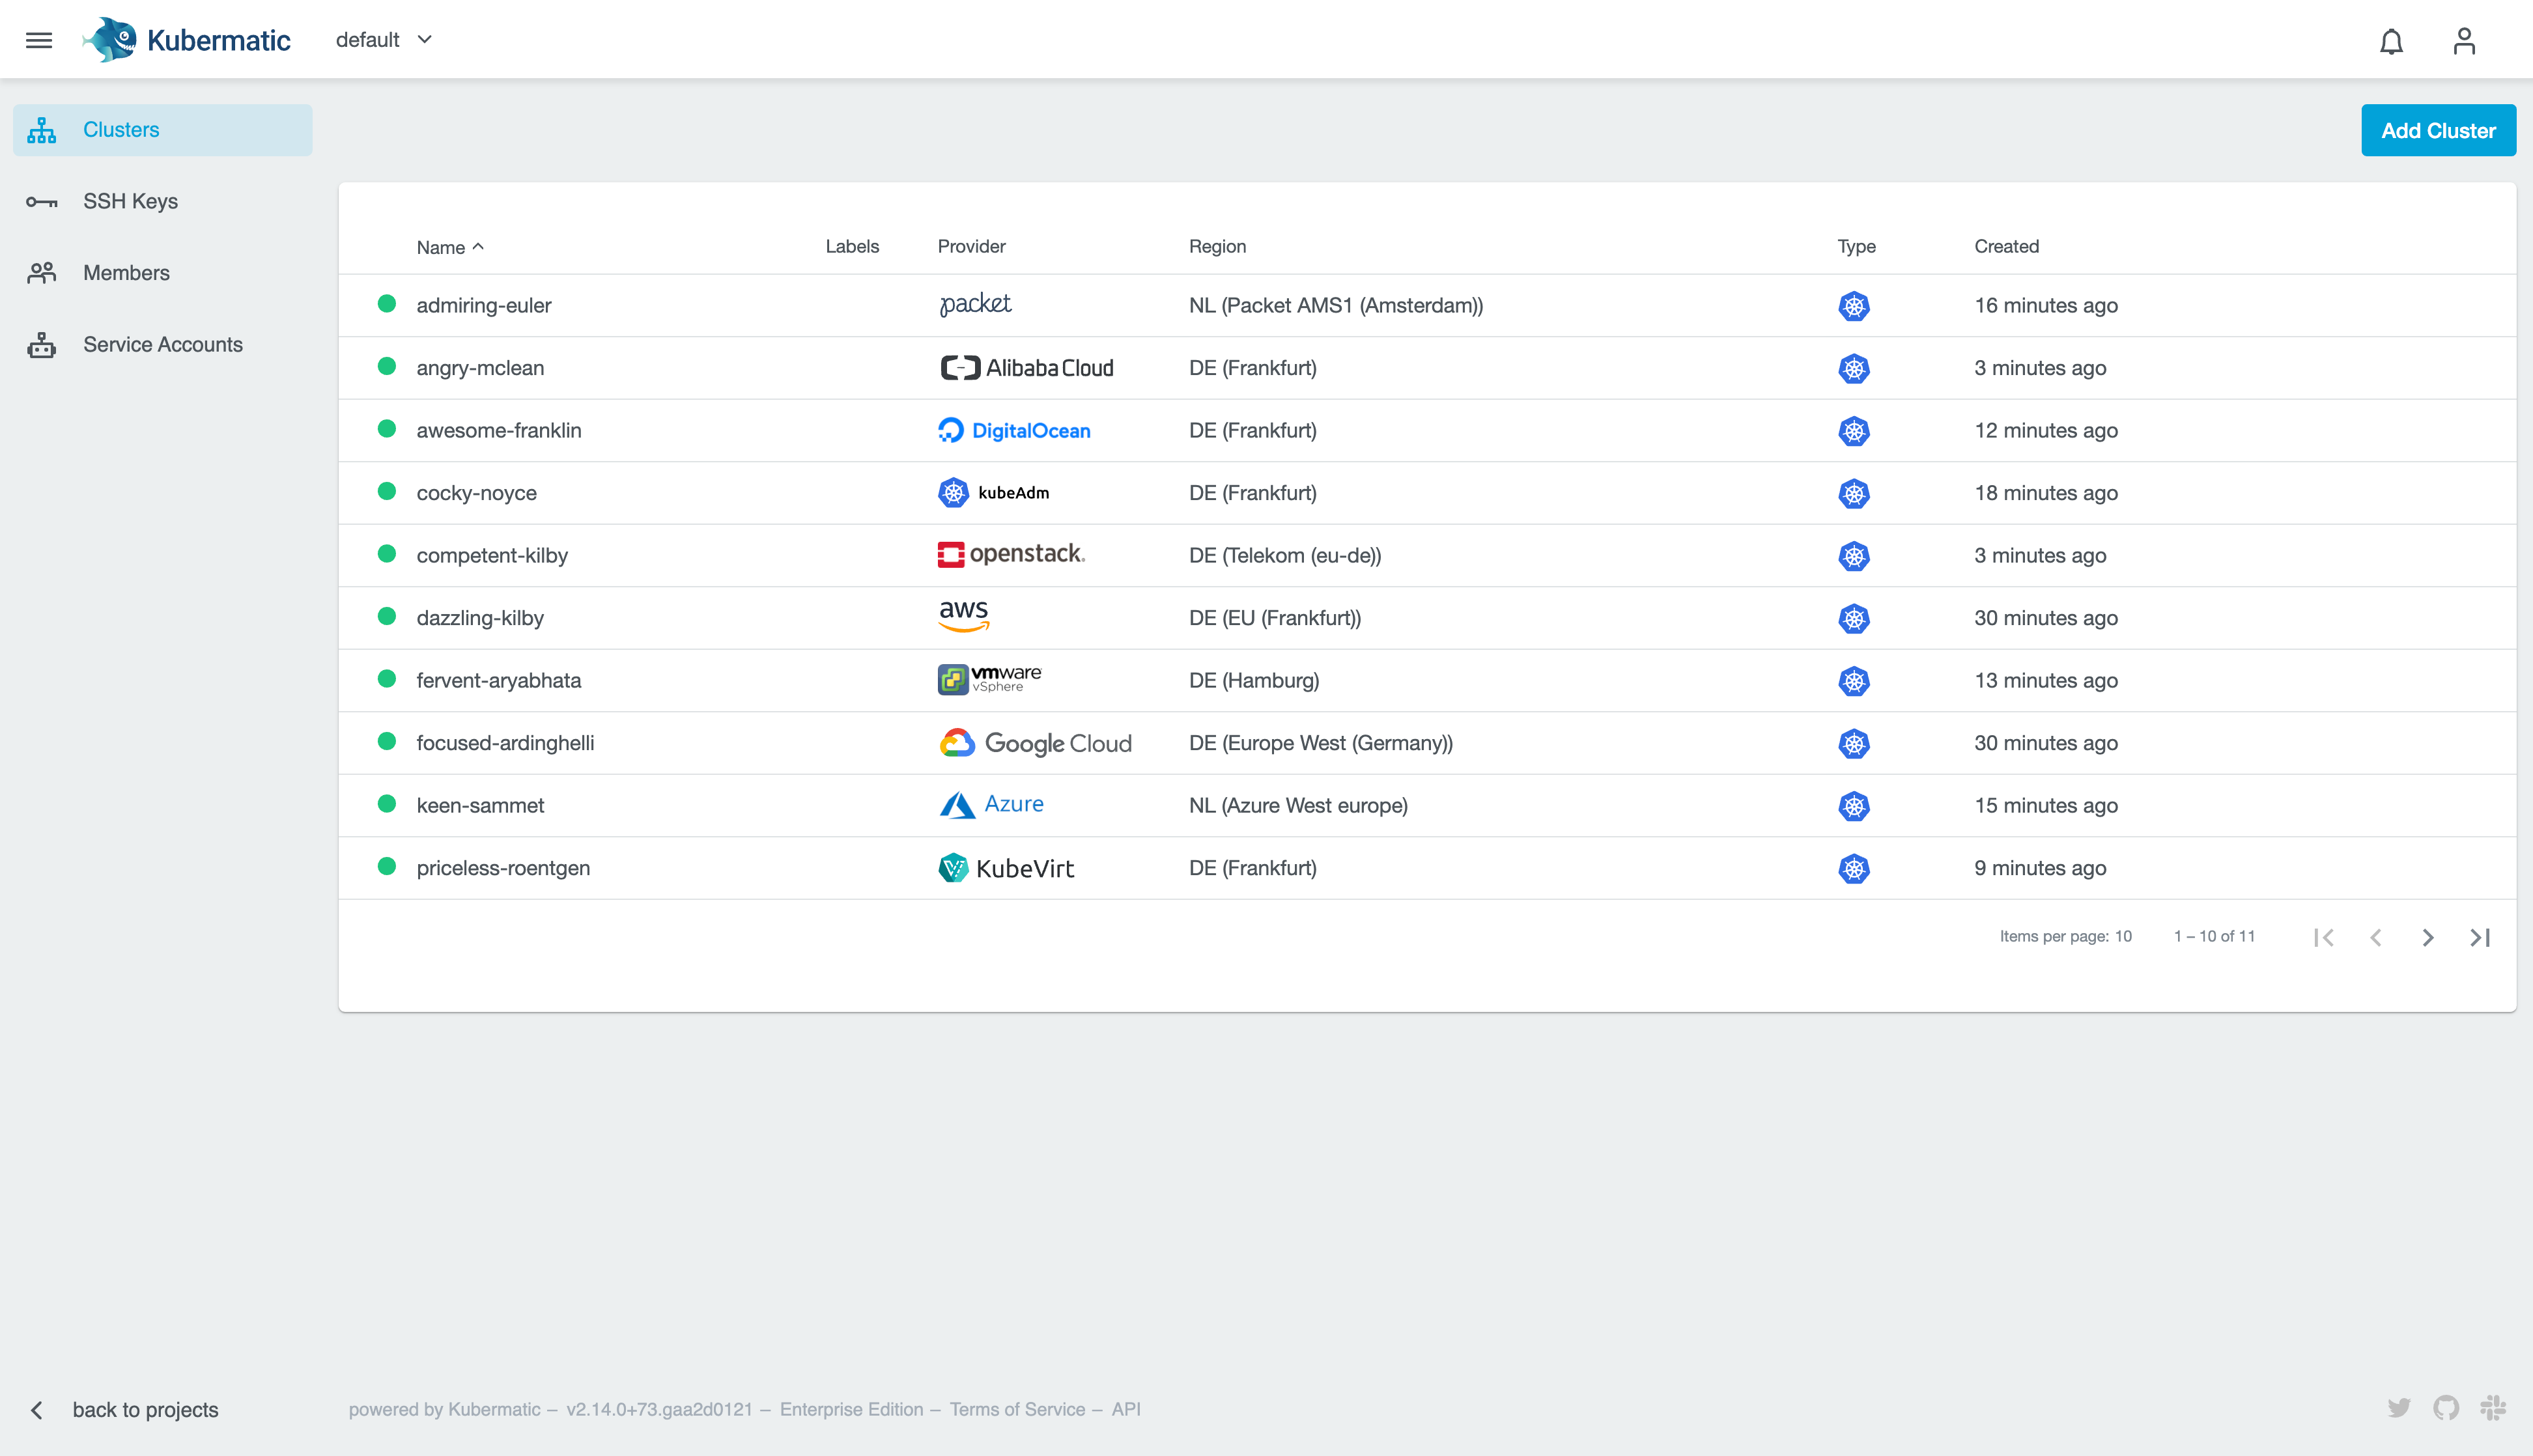
Task: Expand the default project dropdown
Action: point(384,40)
